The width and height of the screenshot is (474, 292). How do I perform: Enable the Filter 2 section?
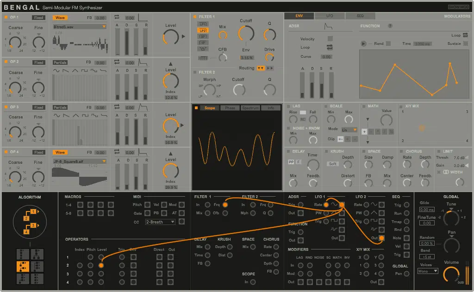(195, 72)
